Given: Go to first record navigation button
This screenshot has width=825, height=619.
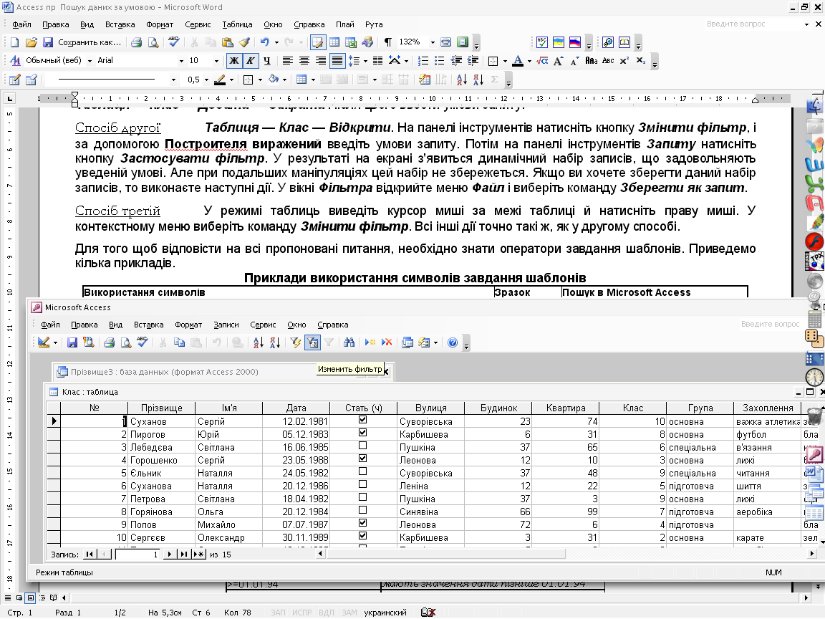Looking at the screenshot, I should [90, 555].
